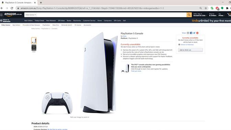Click the zoom magnifier in address bar
The width and height of the screenshot is (231, 130).
201,8
